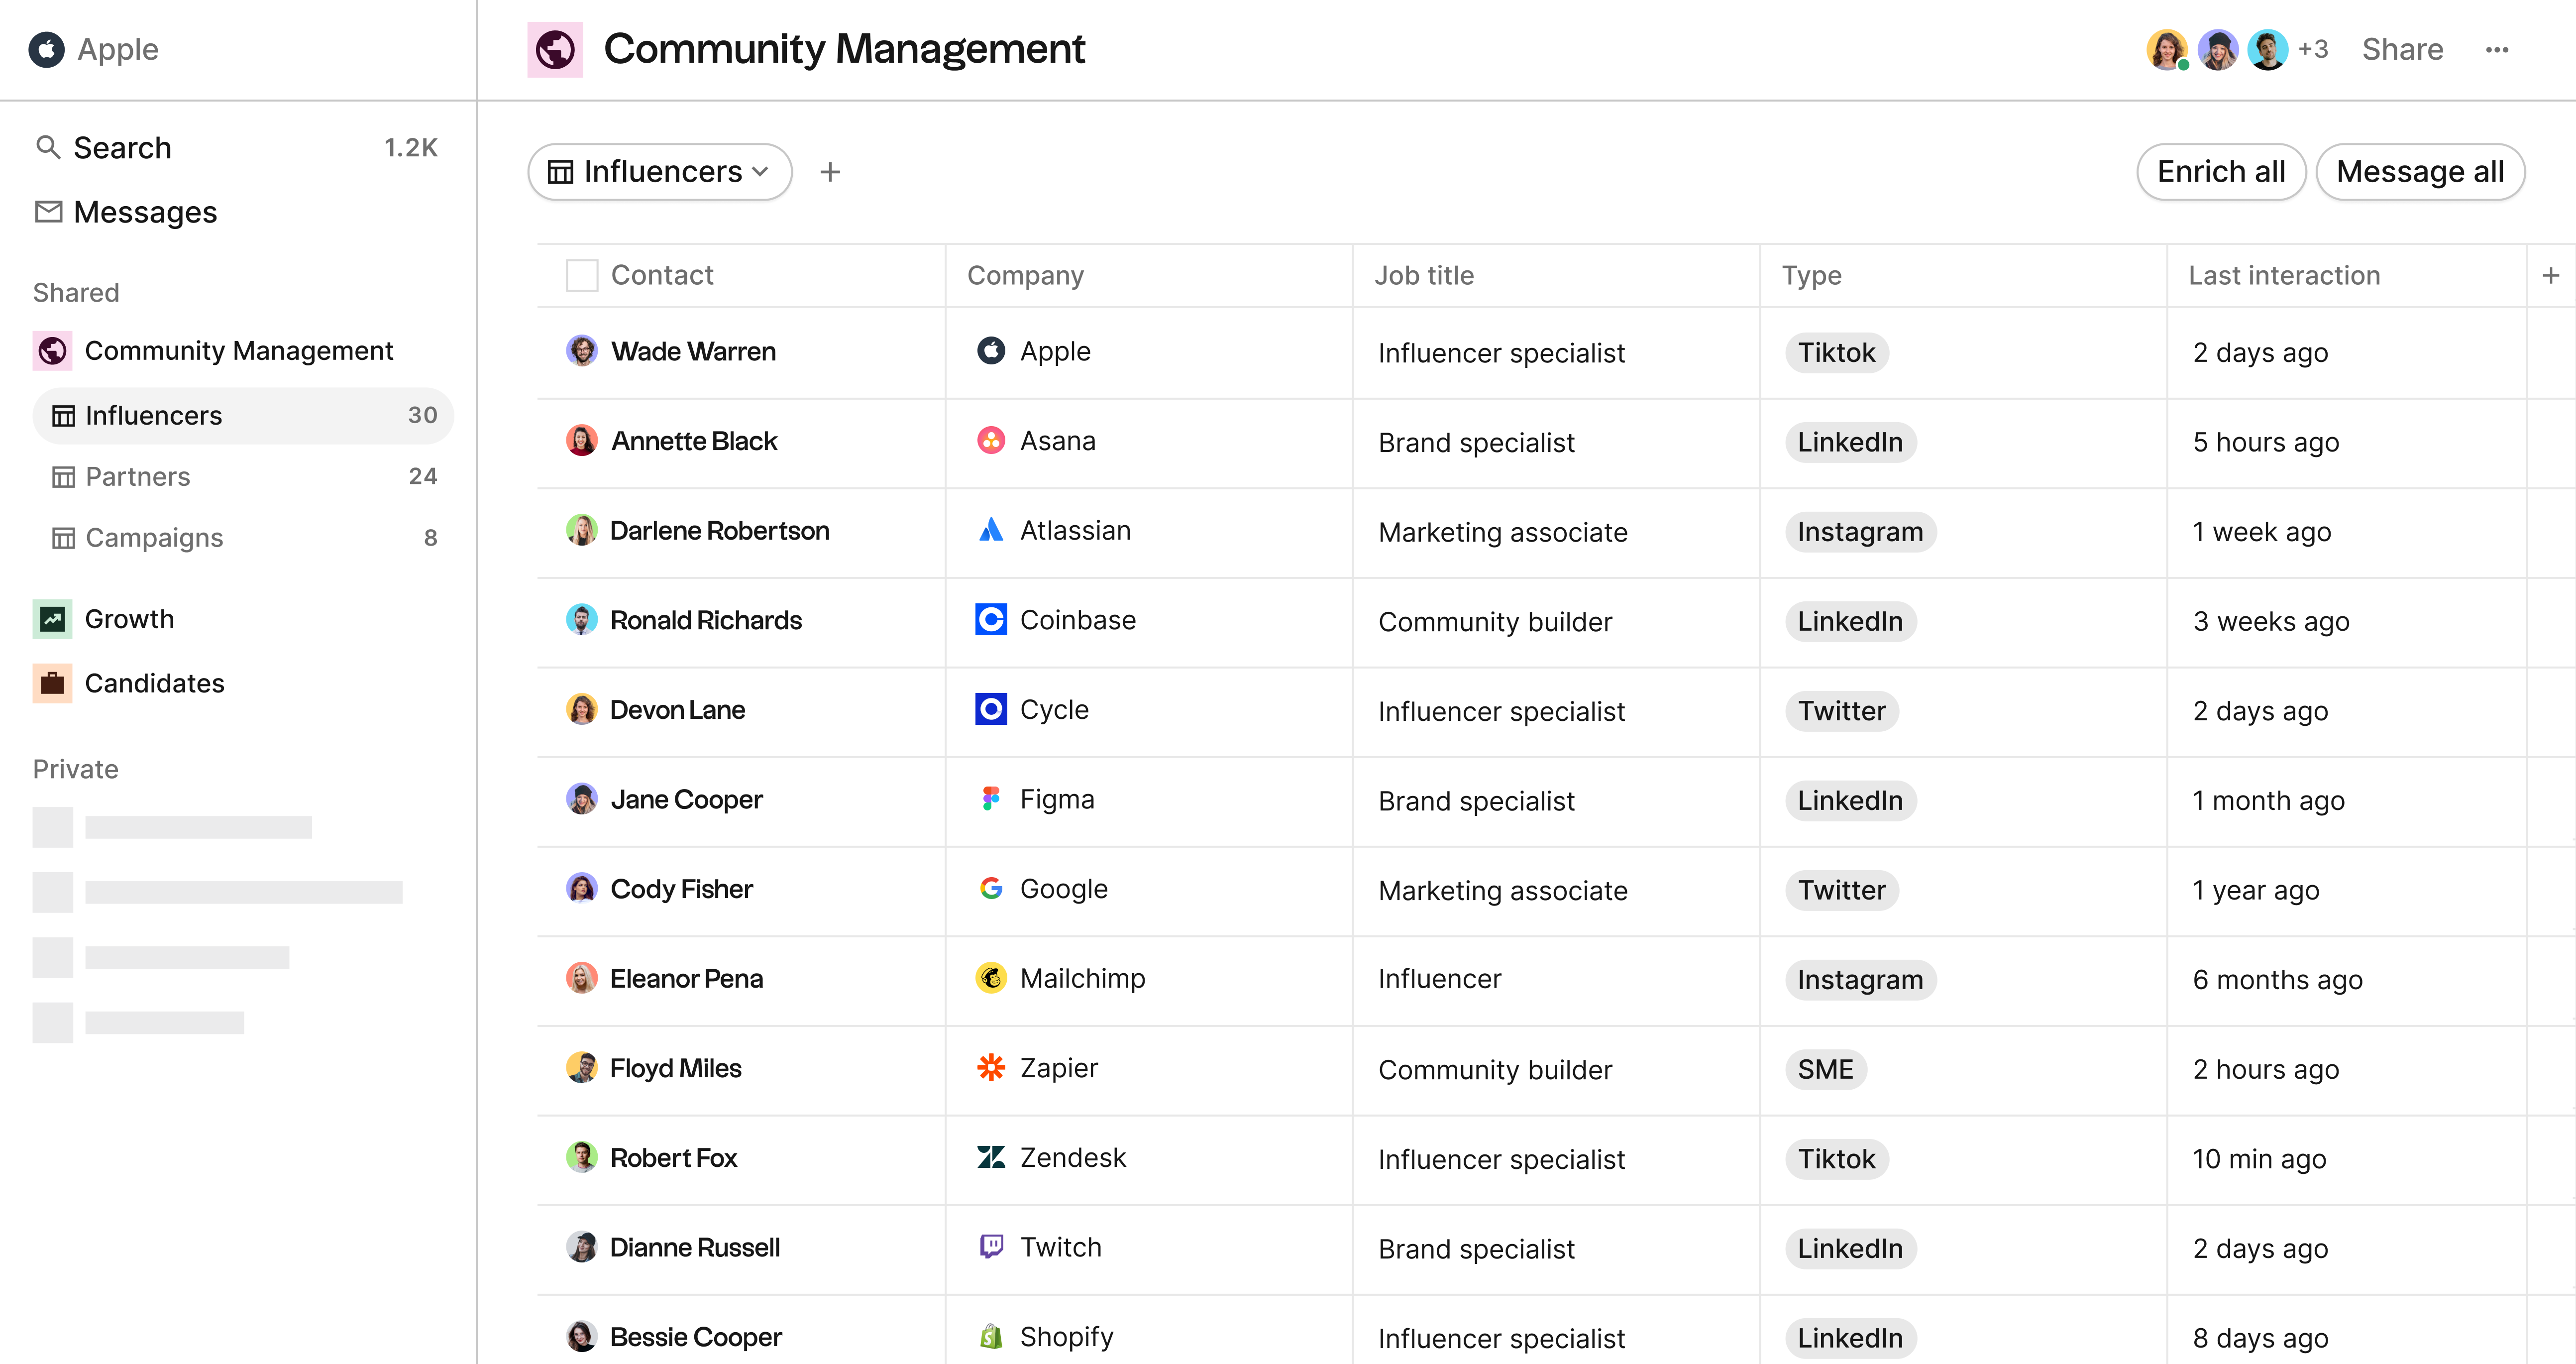This screenshot has width=2576, height=1364.
Task: Click the Message all button
Action: (2421, 171)
